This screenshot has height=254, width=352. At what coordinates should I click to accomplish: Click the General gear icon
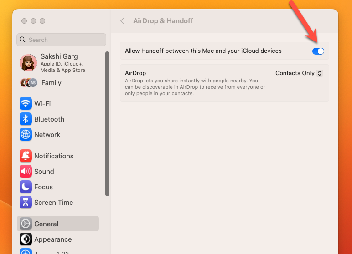[26, 224]
